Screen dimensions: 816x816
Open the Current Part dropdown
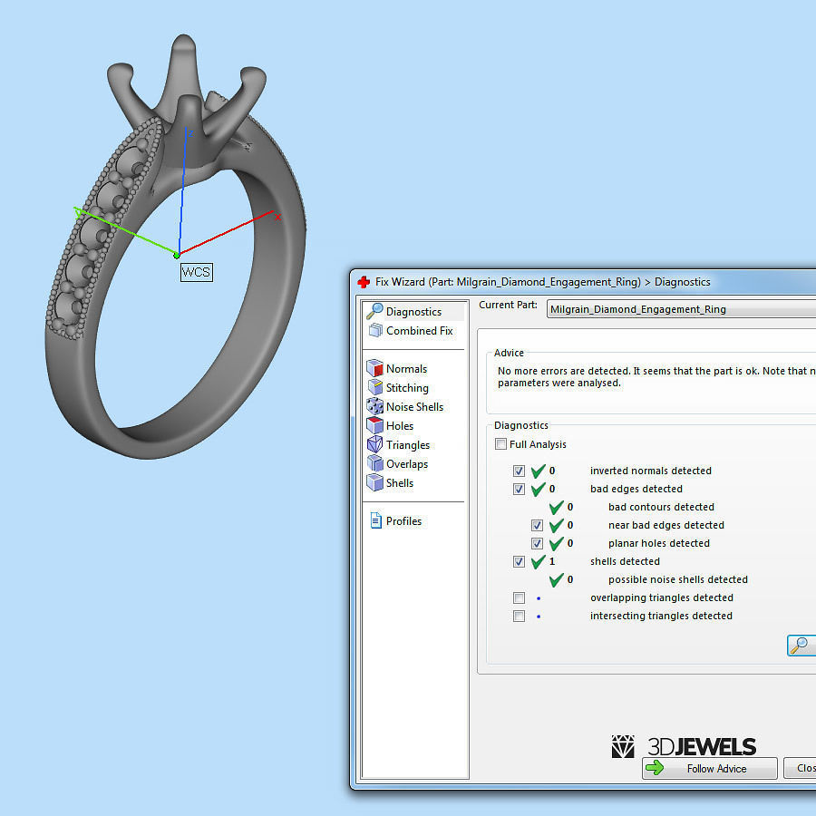[681, 309]
